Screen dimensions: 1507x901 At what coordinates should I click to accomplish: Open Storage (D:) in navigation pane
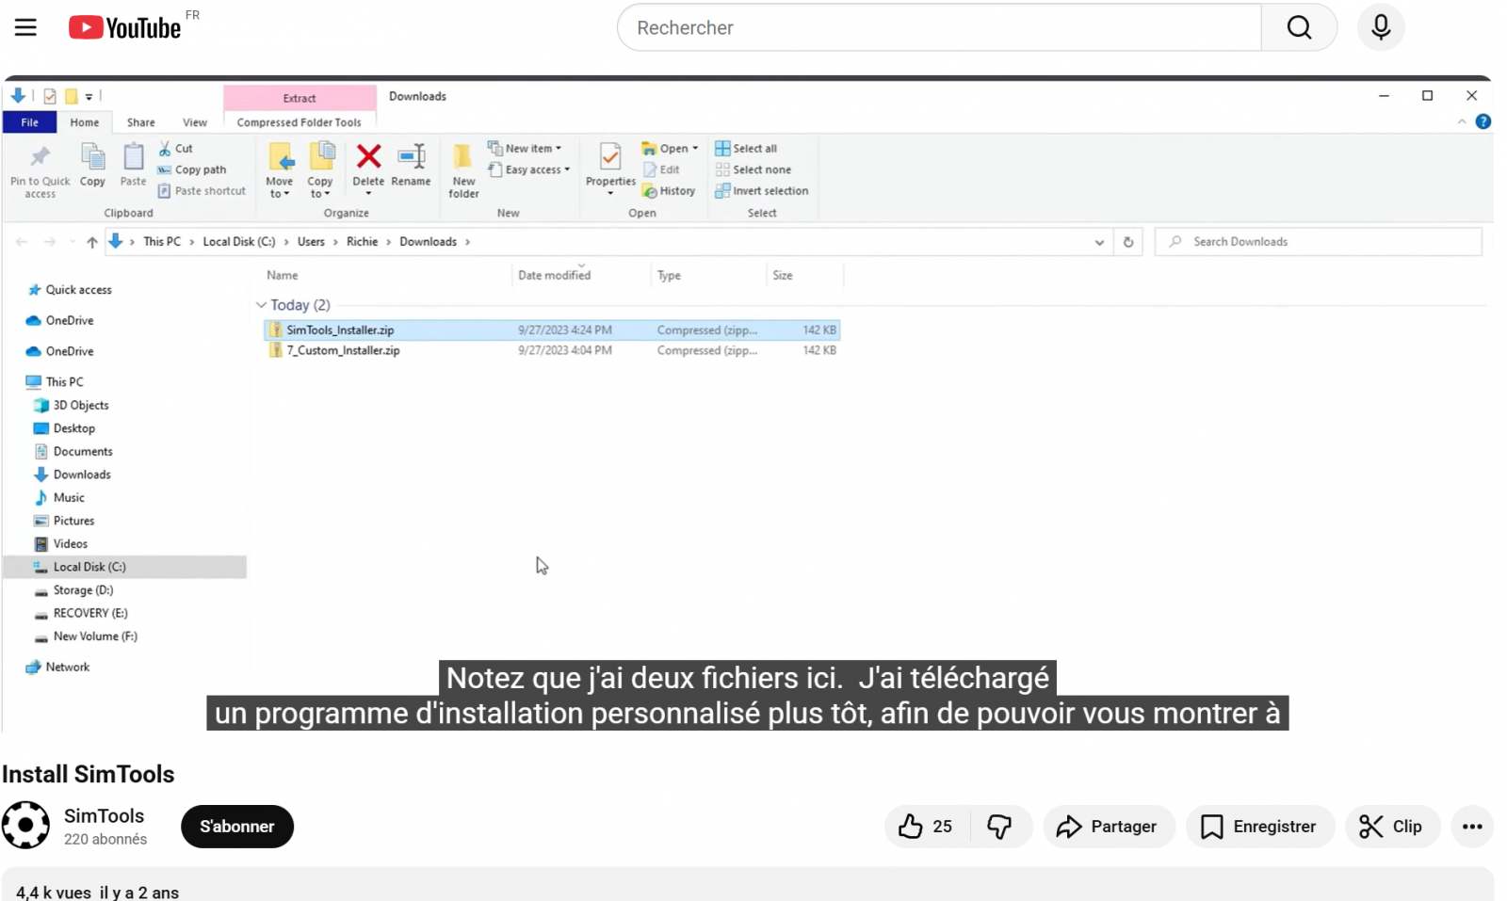(73, 590)
